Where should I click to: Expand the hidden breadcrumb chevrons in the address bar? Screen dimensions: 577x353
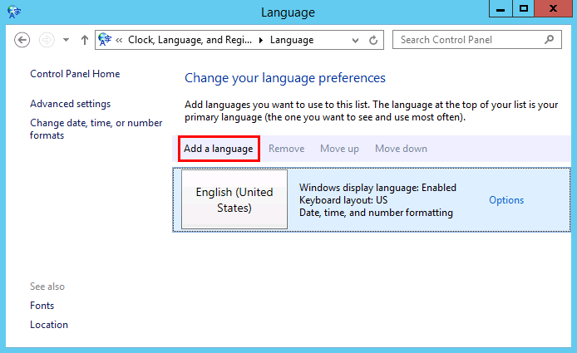tap(119, 40)
